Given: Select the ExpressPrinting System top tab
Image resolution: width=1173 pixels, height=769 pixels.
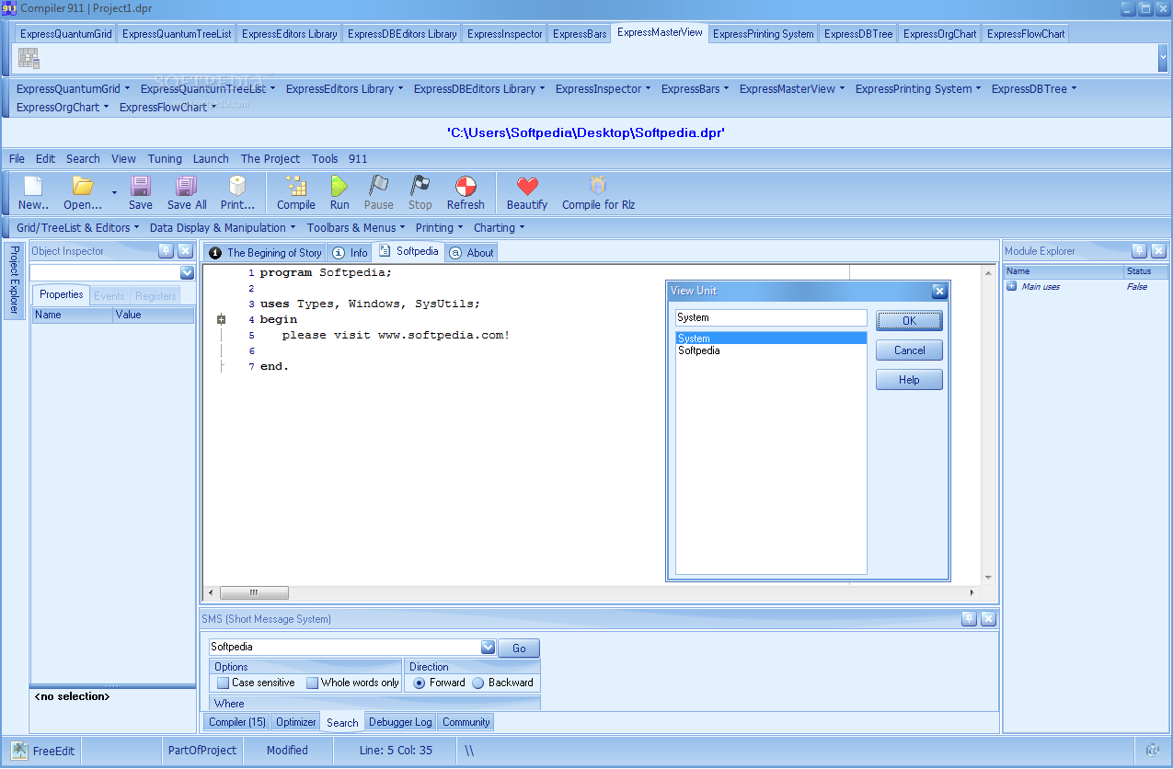Looking at the screenshot, I should pyautogui.click(x=763, y=34).
